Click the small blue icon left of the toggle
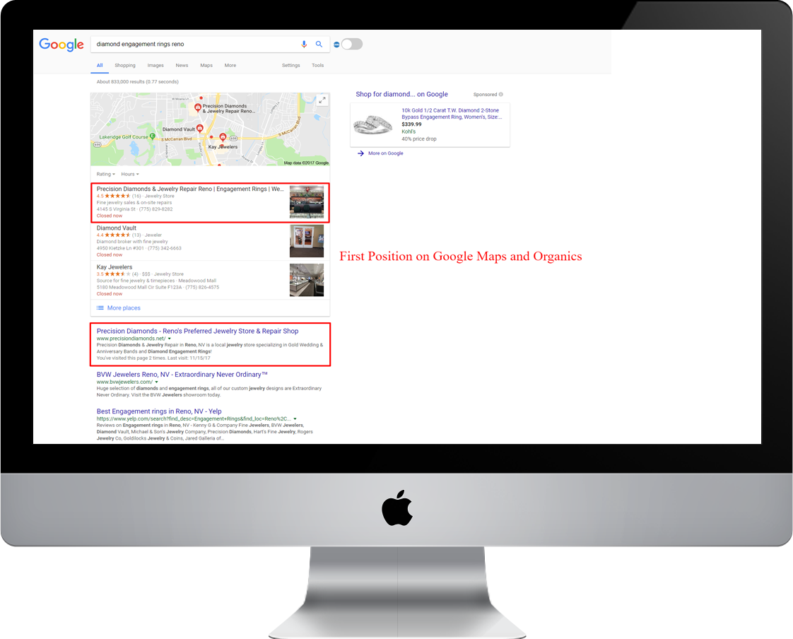Screen dimensions: 793x639 point(336,45)
